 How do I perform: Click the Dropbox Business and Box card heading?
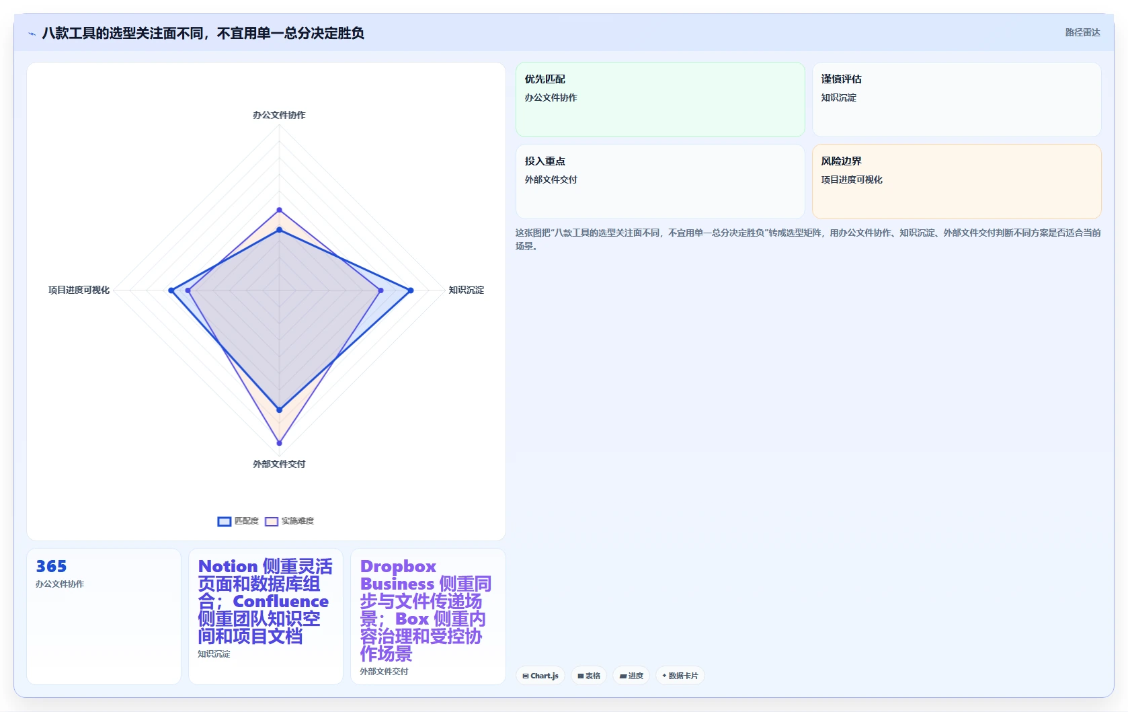(x=426, y=610)
